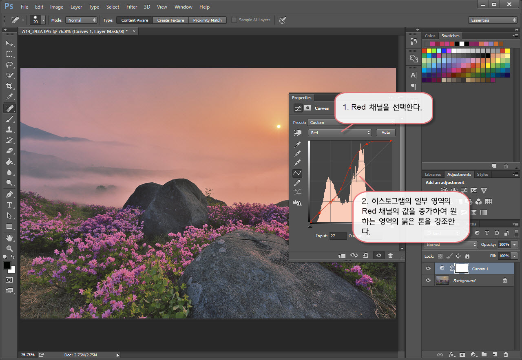Choose the Content-Aware type option
The height and width of the screenshot is (360, 522).
tap(135, 20)
